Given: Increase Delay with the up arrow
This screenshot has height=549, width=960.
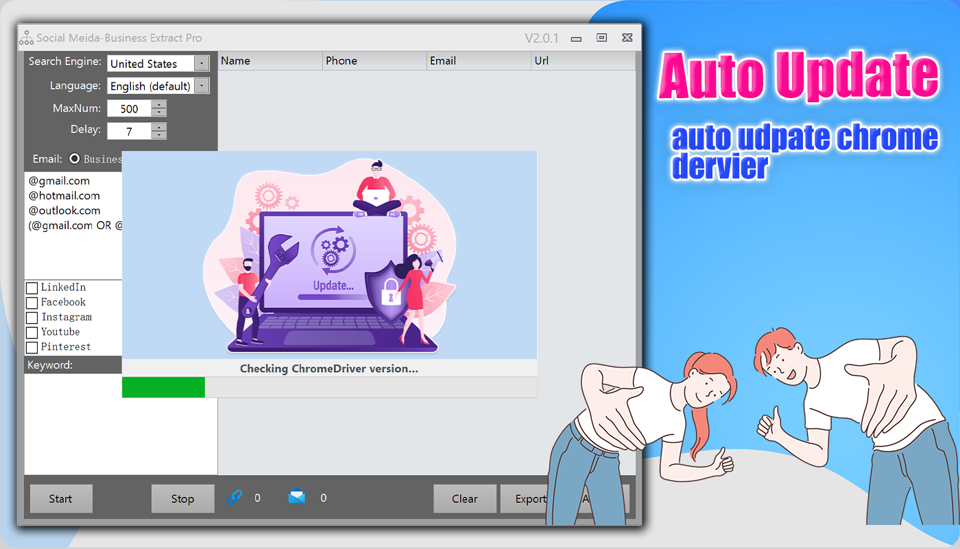Looking at the screenshot, I should point(158,127).
